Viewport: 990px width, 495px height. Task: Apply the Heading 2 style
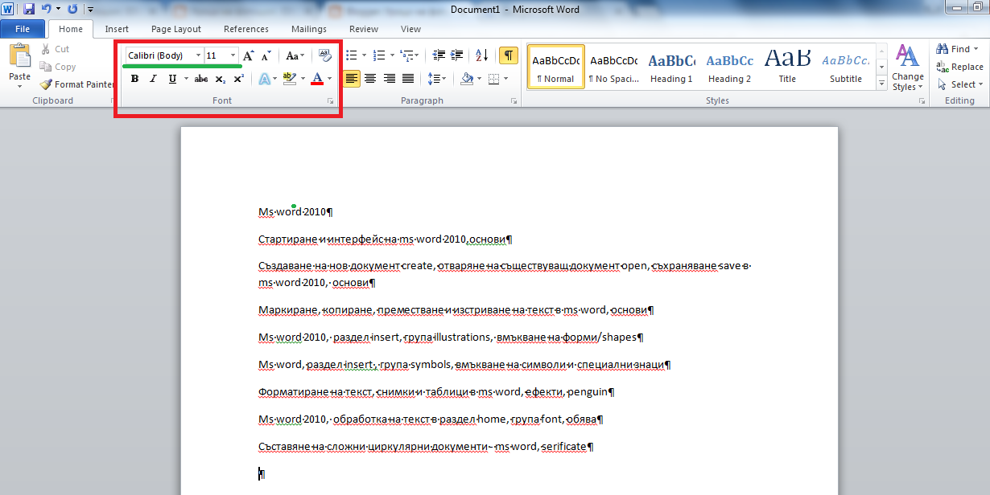tap(729, 67)
